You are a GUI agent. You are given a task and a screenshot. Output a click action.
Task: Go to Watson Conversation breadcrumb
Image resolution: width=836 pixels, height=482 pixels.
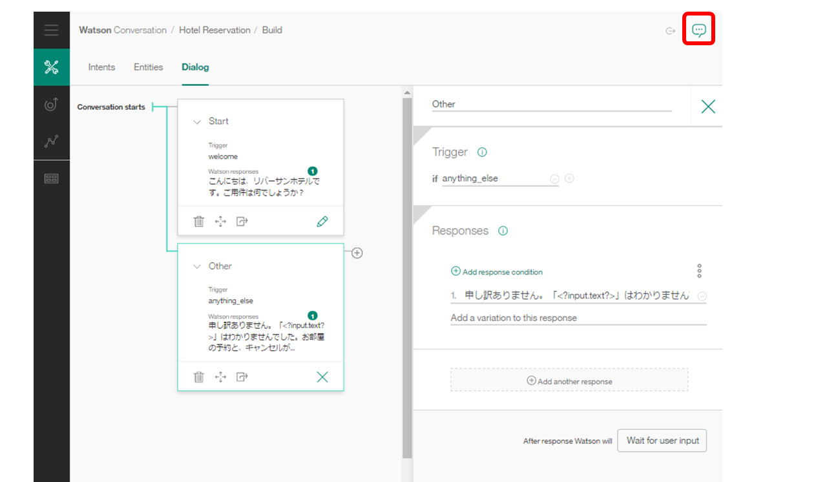click(123, 30)
